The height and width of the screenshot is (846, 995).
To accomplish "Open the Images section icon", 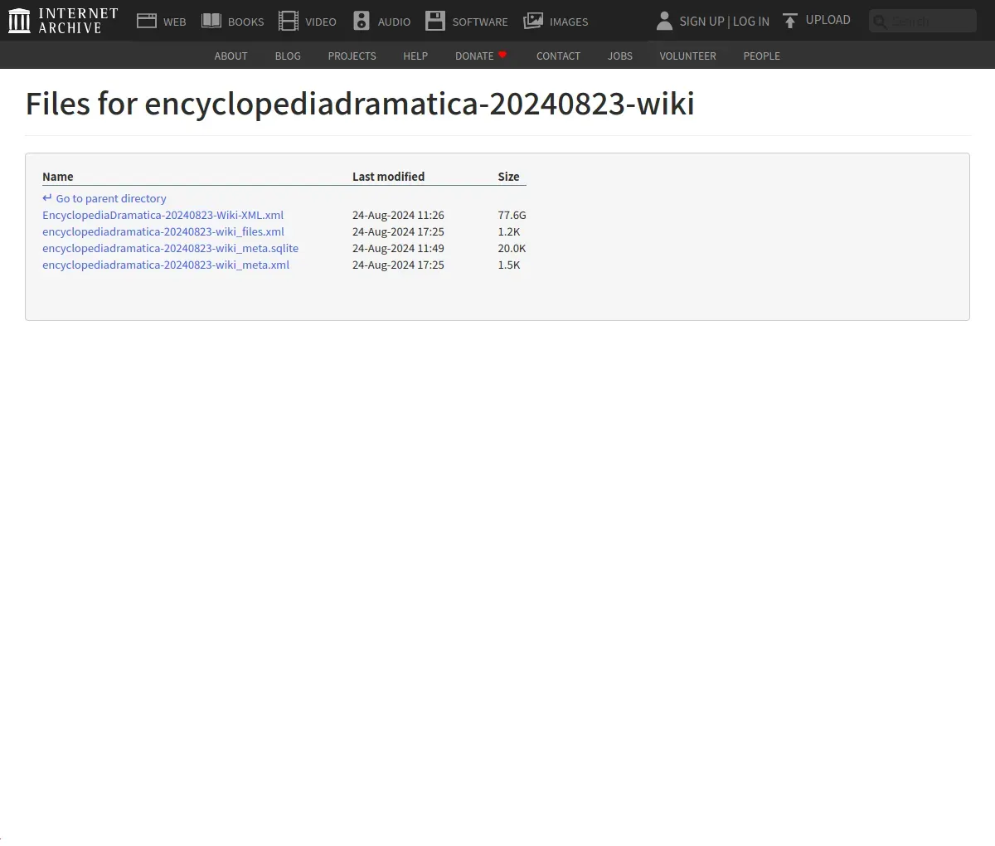I will tap(533, 21).
